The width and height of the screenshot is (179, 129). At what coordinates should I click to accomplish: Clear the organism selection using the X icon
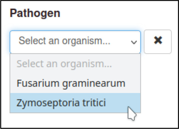click(158, 42)
